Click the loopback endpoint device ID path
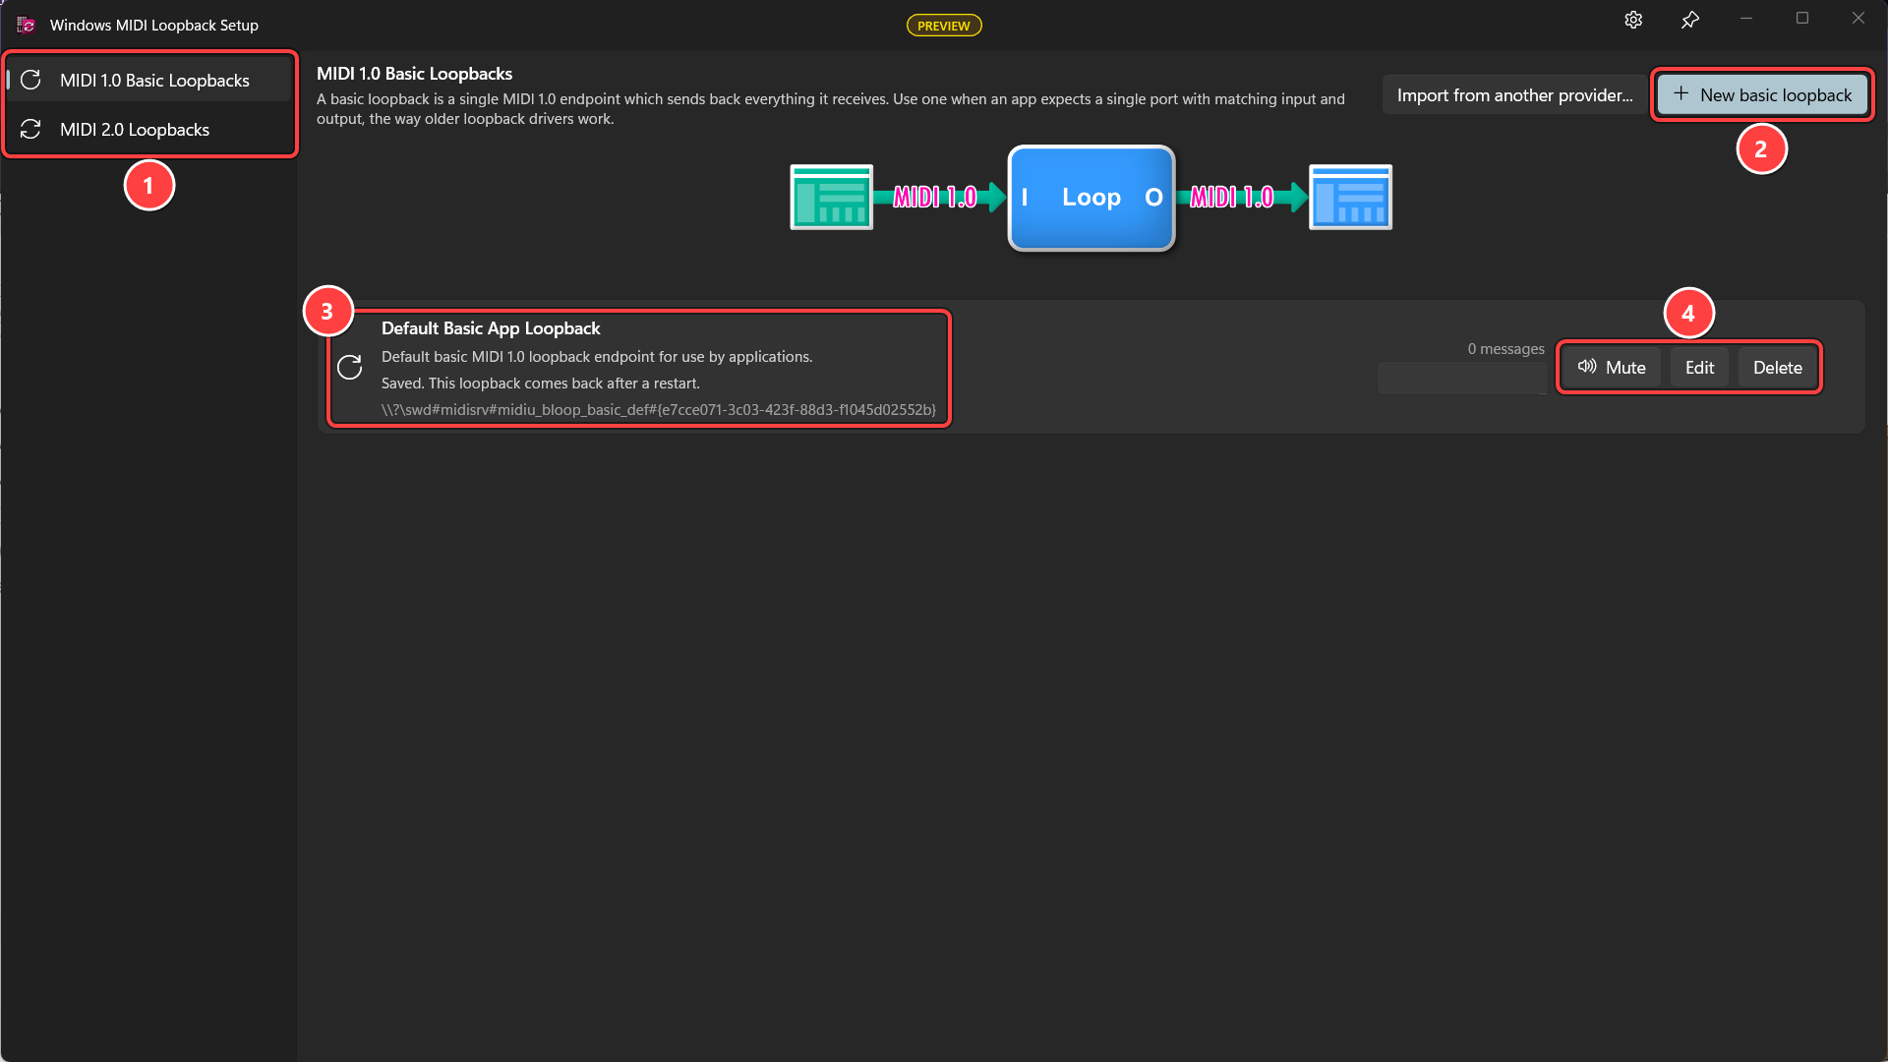Screen dimensions: 1888x1062 point(659,410)
